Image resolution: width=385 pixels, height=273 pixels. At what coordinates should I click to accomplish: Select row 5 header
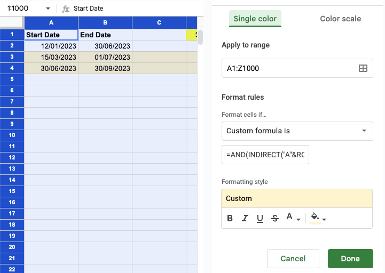tap(12, 79)
